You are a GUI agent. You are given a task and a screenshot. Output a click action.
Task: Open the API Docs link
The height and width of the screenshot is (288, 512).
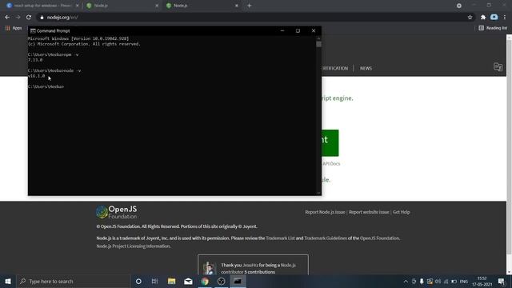[x=331, y=163]
